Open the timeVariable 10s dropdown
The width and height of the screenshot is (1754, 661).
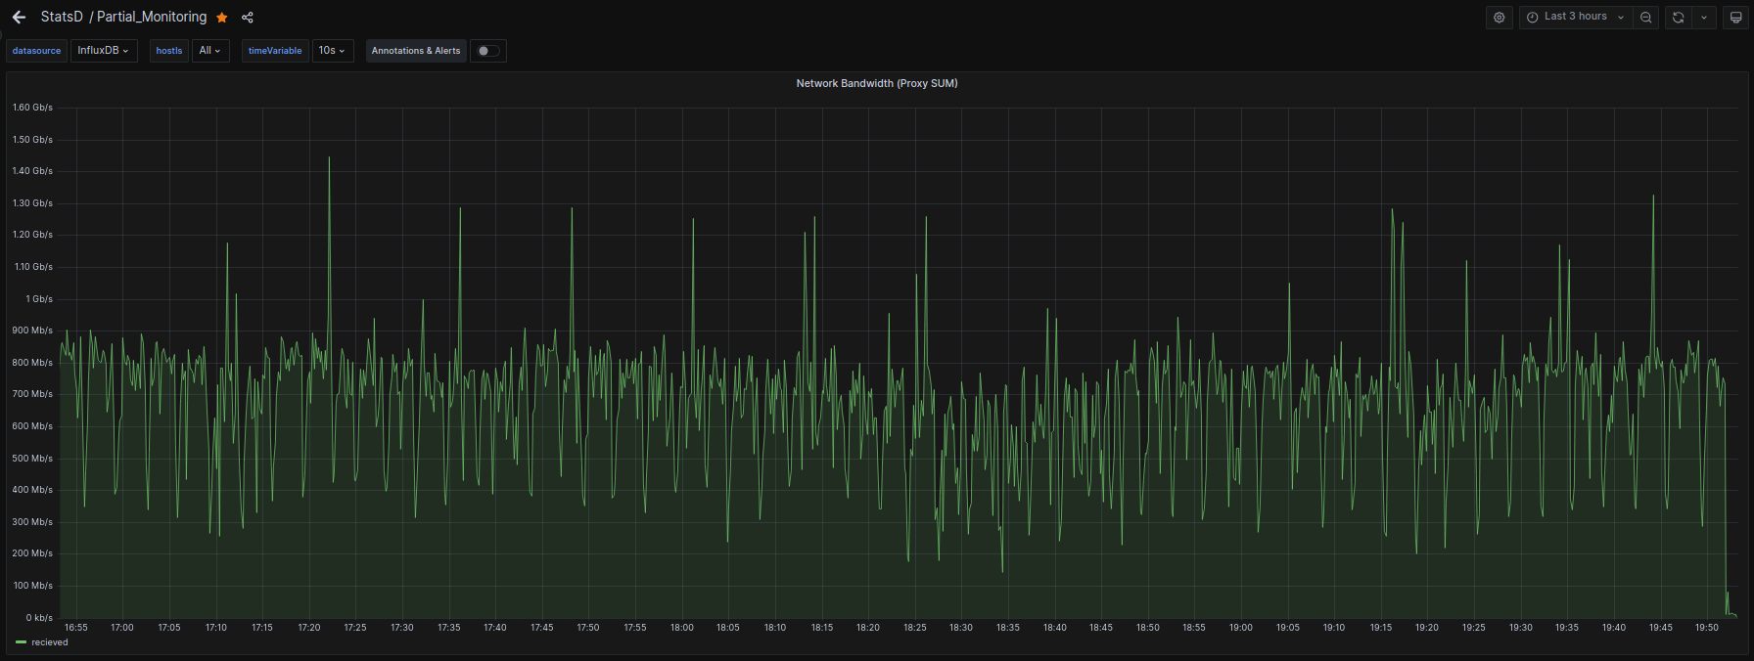click(332, 51)
